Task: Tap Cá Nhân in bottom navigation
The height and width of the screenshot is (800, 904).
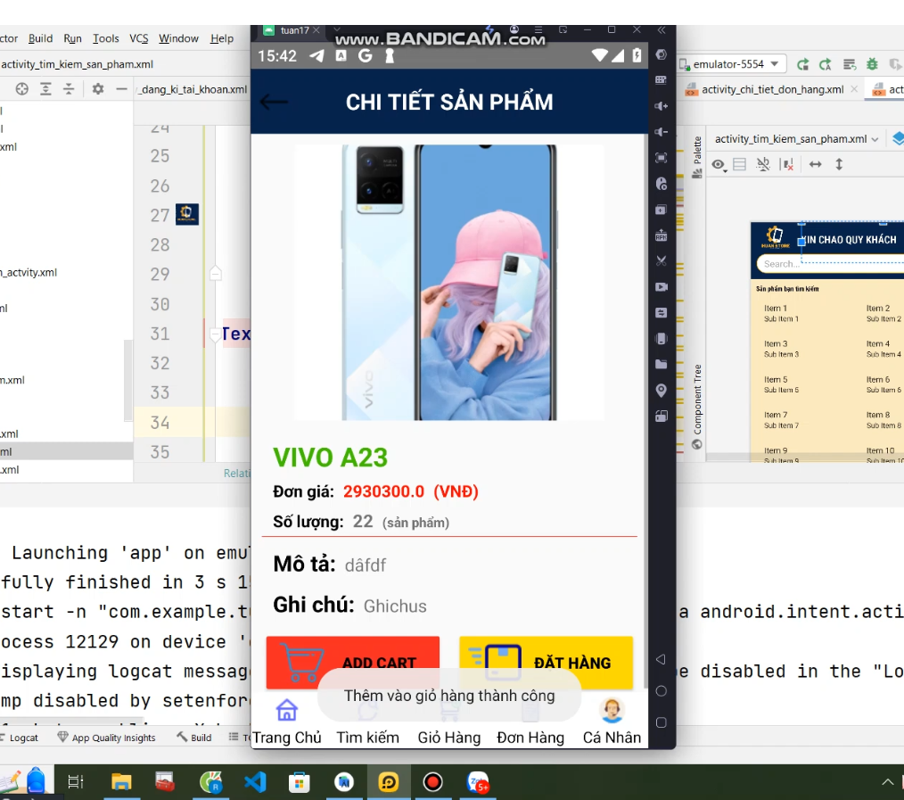Action: coord(612,722)
